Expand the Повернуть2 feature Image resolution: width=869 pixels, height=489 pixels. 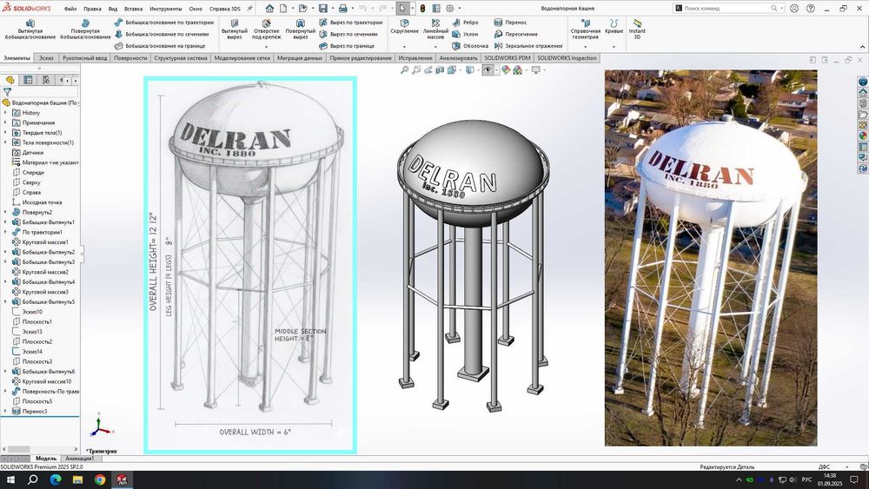(x=5, y=212)
